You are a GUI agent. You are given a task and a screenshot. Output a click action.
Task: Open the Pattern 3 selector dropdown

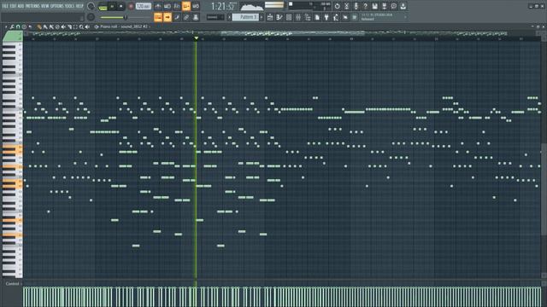coord(245,17)
